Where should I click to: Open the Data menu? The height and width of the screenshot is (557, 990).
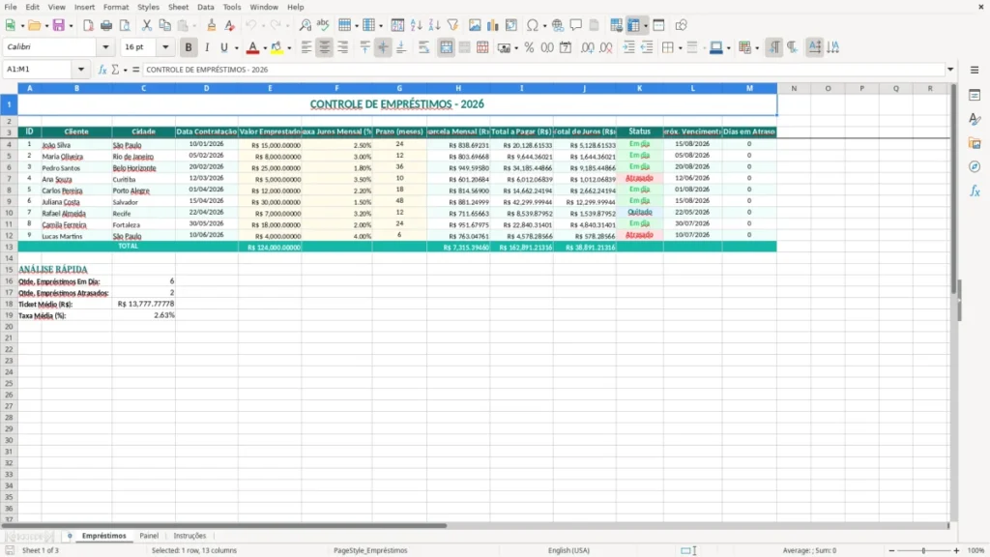[205, 7]
